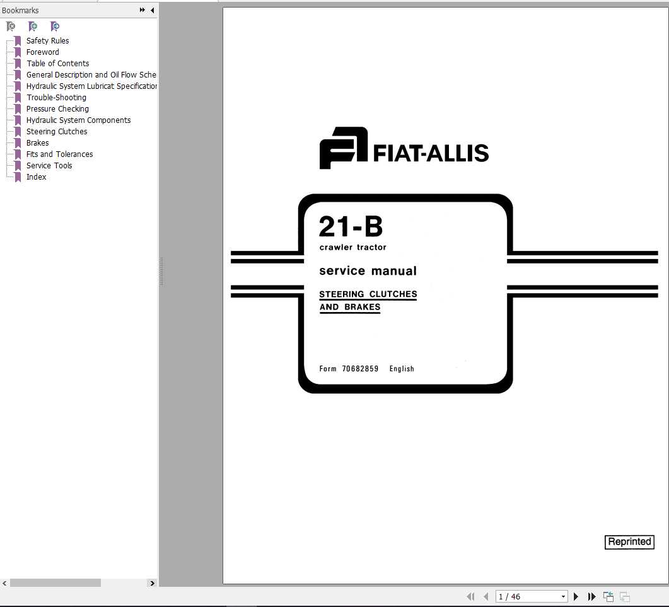
Task: Click bookmark ribbon icon beside Service Tools
Action: point(18,166)
